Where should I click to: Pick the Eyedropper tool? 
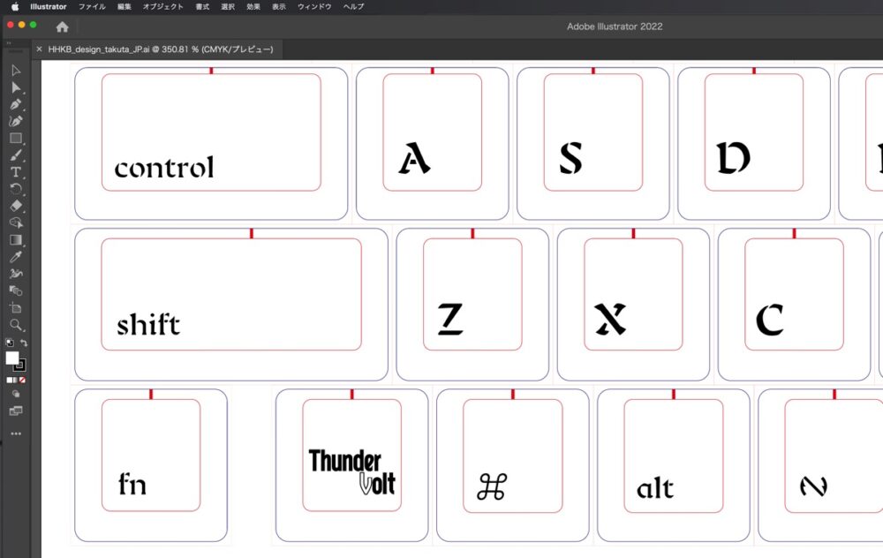pos(16,256)
